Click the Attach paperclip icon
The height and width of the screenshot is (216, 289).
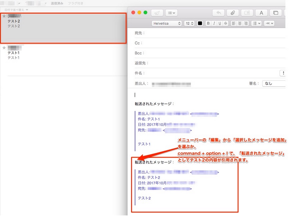(x=233, y=13)
